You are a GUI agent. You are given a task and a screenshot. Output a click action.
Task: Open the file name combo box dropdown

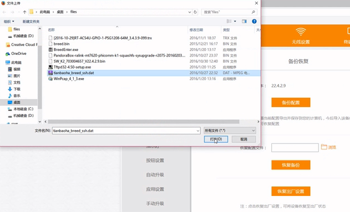pos(198,131)
